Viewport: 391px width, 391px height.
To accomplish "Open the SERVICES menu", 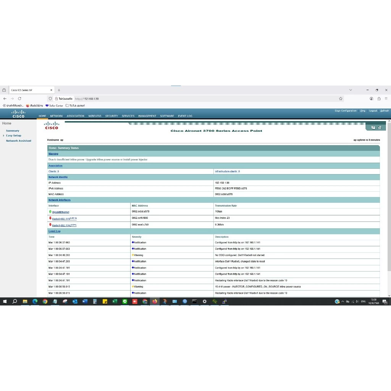I will click(x=128, y=116).
